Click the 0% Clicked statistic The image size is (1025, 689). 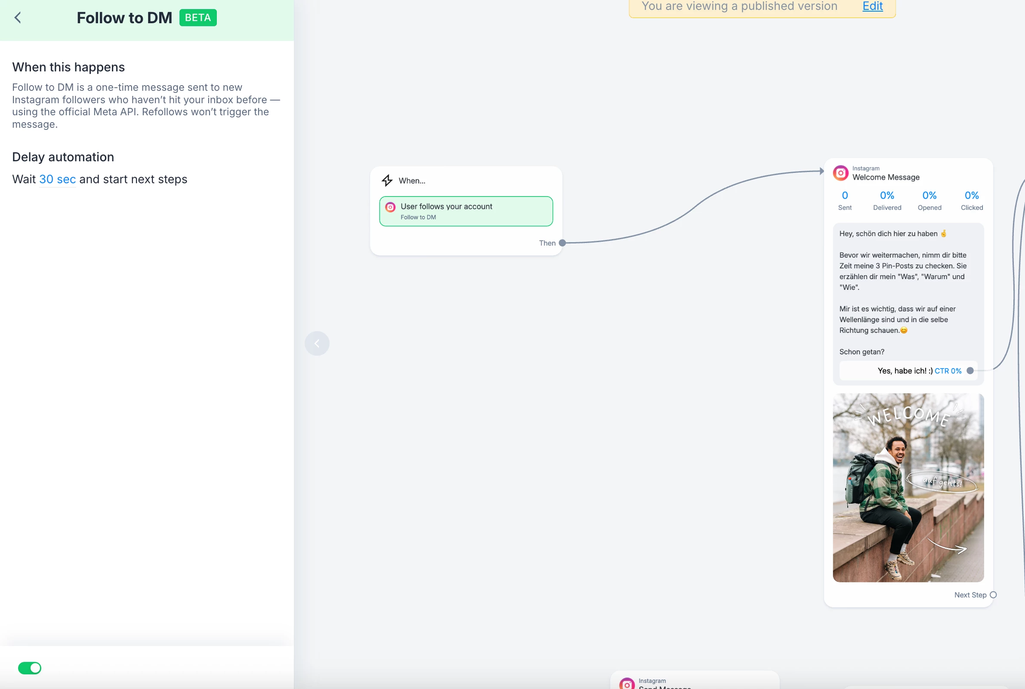click(x=971, y=200)
